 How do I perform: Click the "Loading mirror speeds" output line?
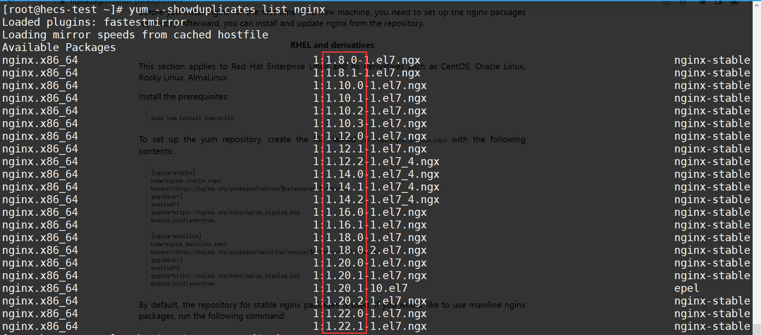(x=135, y=35)
